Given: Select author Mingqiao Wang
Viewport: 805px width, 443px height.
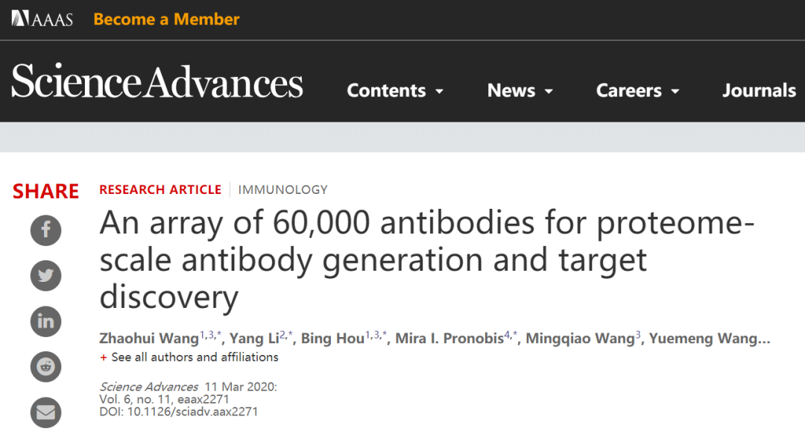Looking at the screenshot, I should (x=579, y=339).
